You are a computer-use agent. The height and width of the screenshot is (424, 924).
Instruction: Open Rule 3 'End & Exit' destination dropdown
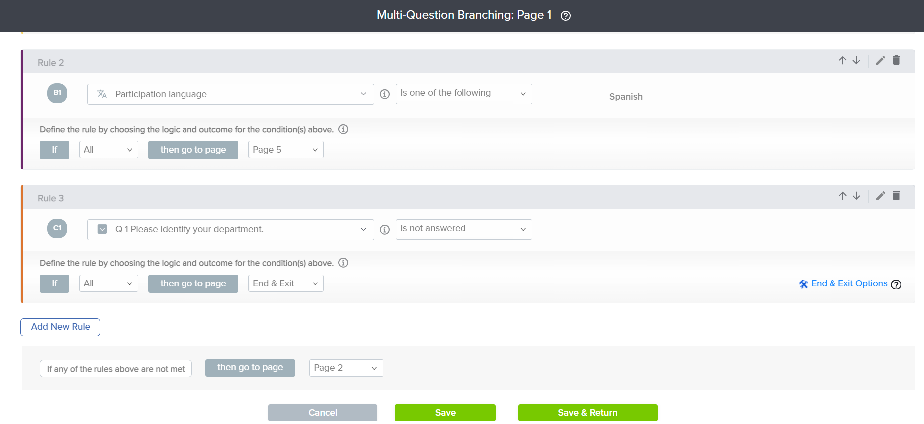pos(285,283)
